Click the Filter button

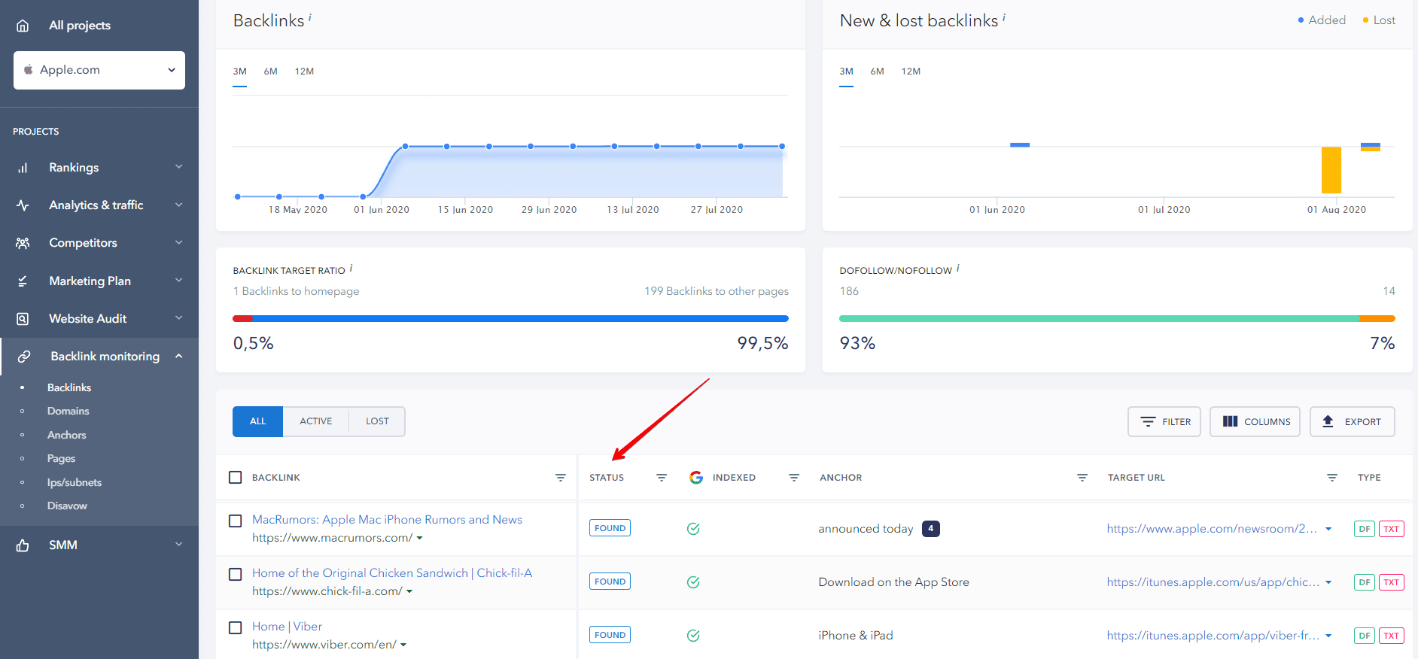(1164, 422)
